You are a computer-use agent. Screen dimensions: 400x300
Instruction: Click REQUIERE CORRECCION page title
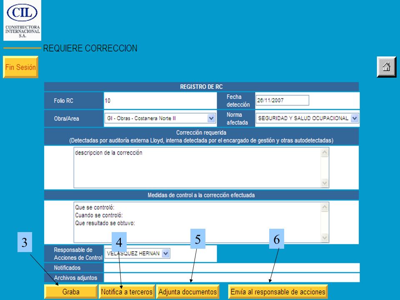90,48
